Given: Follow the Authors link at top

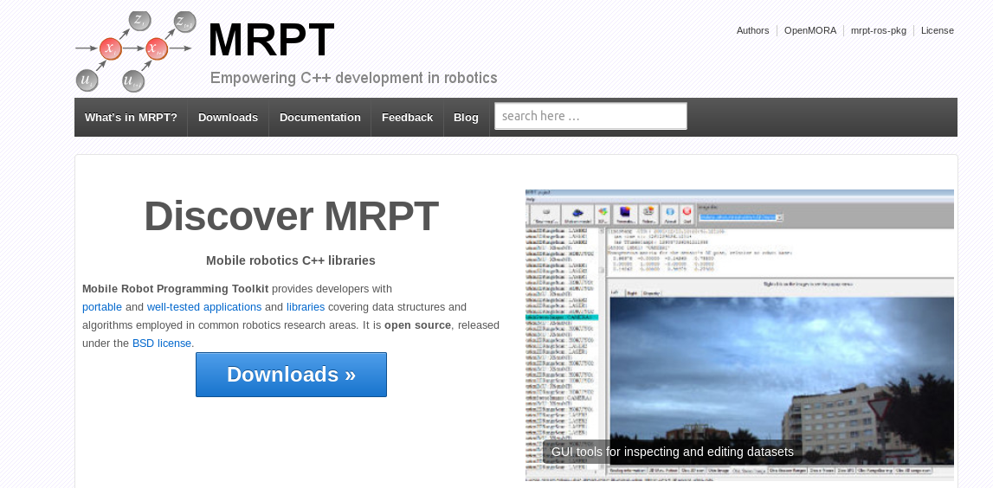Looking at the screenshot, I should click(752, 30).
